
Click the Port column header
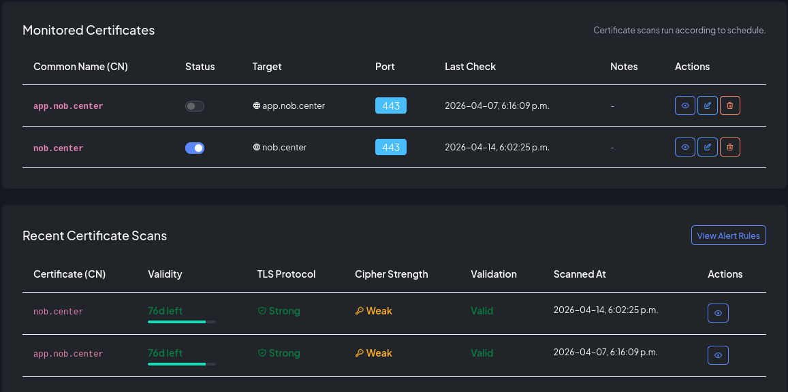pyautogui.click(x=385, y=67)
